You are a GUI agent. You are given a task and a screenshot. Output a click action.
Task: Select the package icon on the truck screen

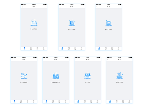pyautogui.click(x=106, y=48)
